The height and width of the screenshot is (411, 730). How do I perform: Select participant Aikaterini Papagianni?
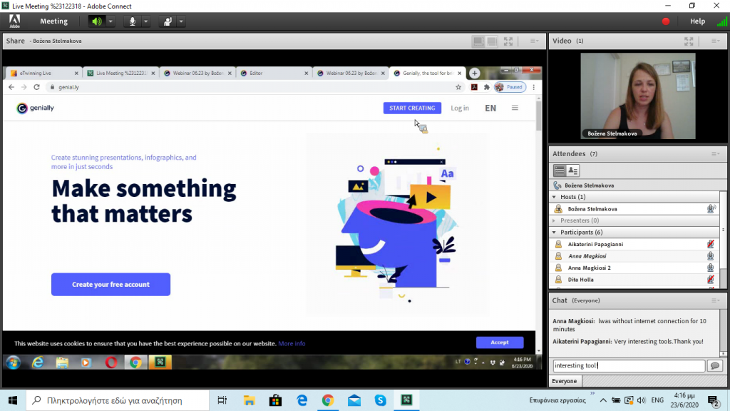pos(635,244)
